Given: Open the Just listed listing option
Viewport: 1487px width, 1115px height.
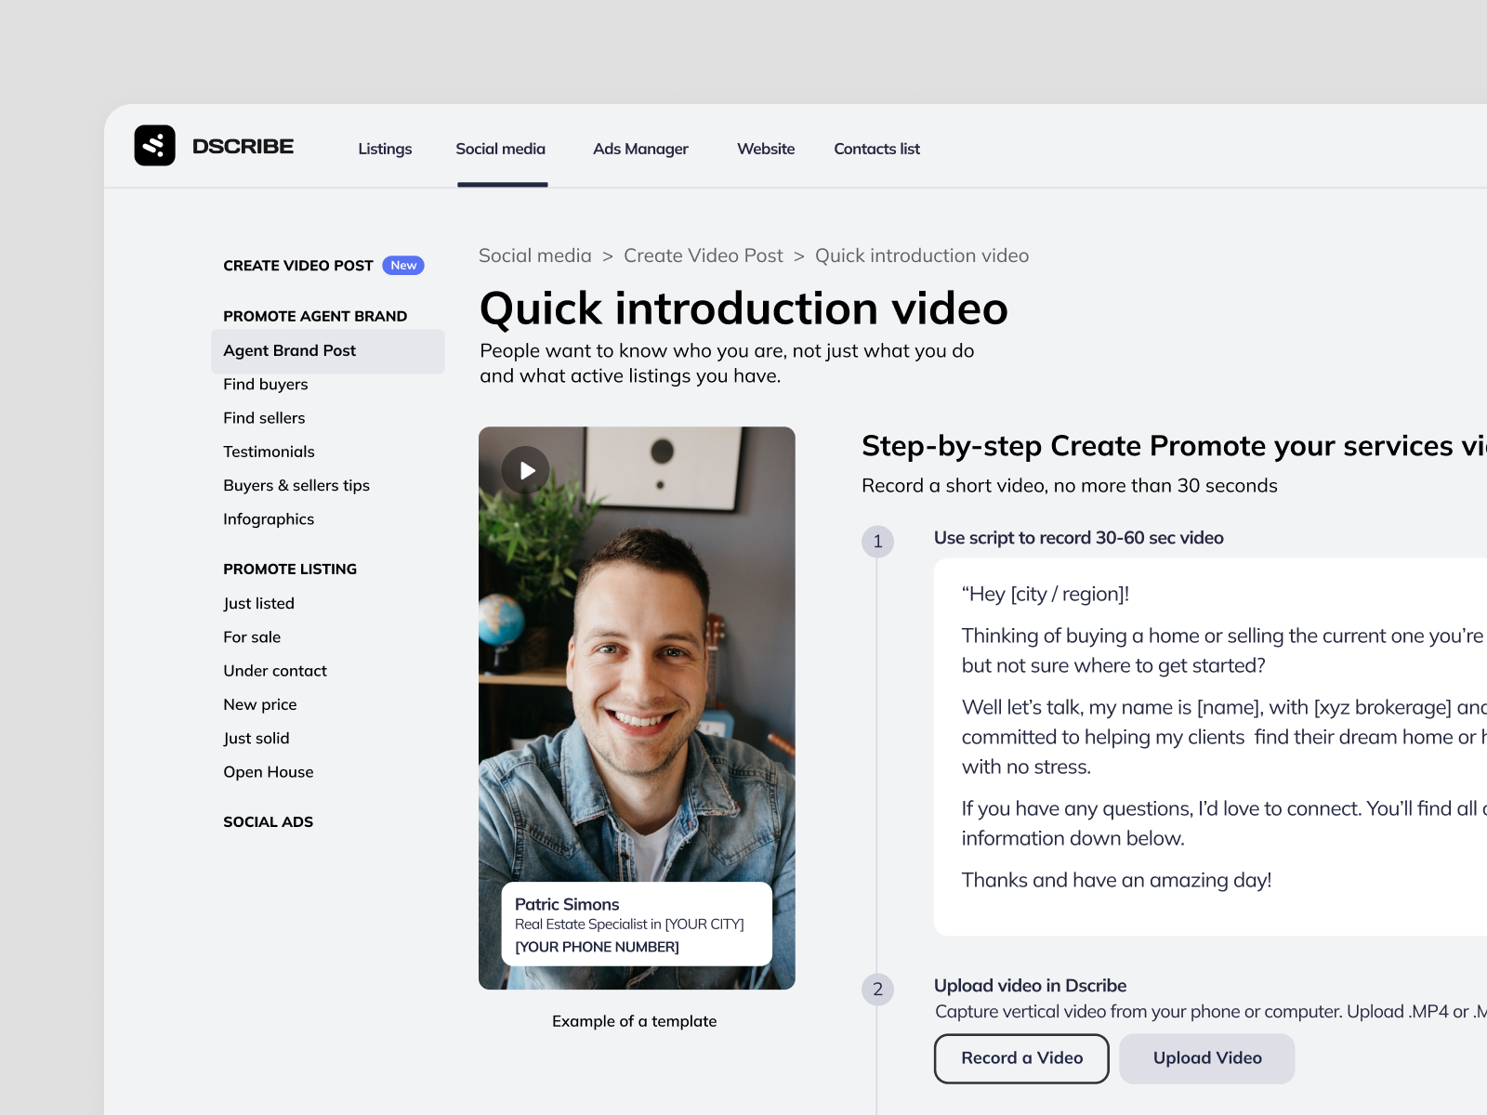Looking at the screenshot, I should coord(258,603).
